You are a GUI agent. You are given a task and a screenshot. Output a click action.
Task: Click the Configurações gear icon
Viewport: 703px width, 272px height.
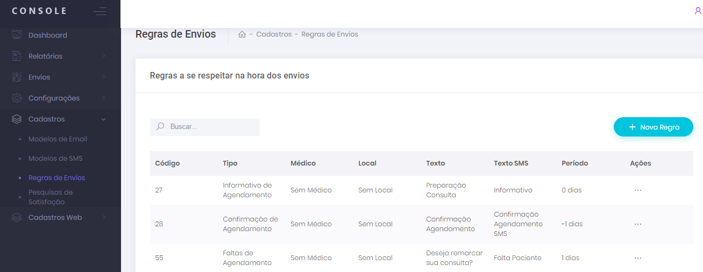[17, 98]
